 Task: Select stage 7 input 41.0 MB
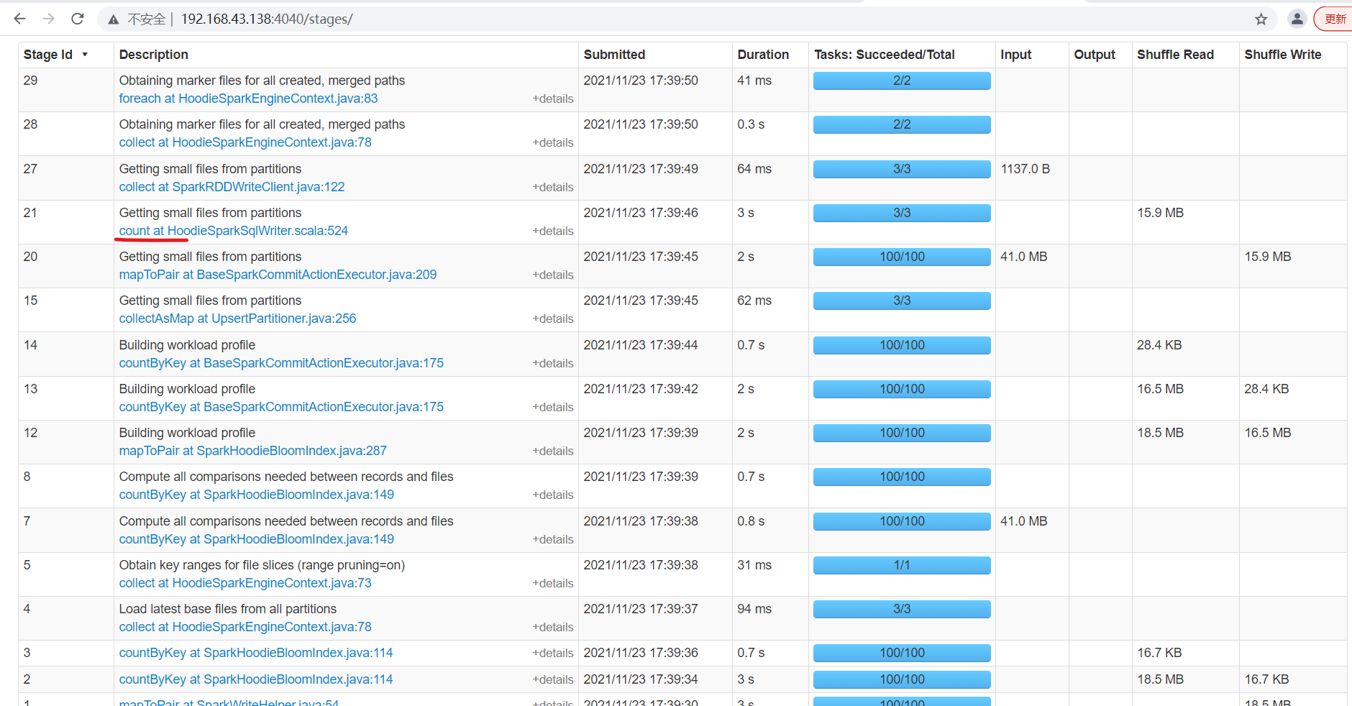[x=1023, y=521]
